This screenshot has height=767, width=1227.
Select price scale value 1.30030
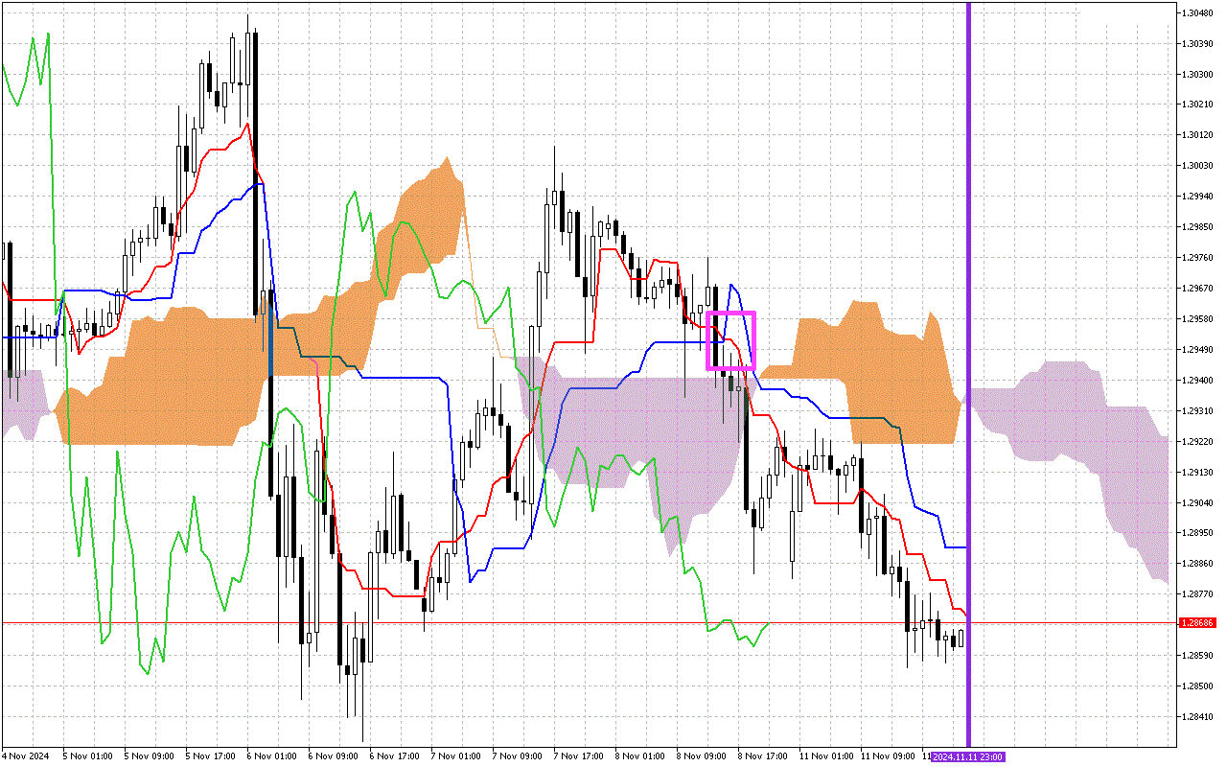(x=1196, y=166)
